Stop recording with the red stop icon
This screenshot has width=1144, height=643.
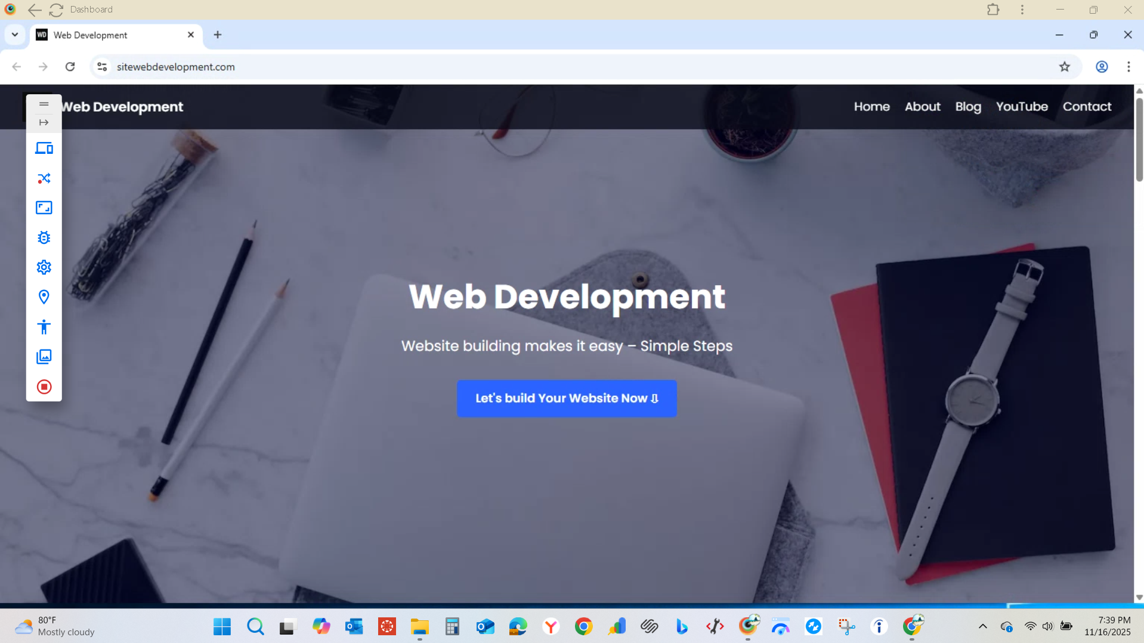click(44, 386)
